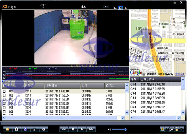
Task: Tick the checkbox for file 005
Action: point(4,108)
